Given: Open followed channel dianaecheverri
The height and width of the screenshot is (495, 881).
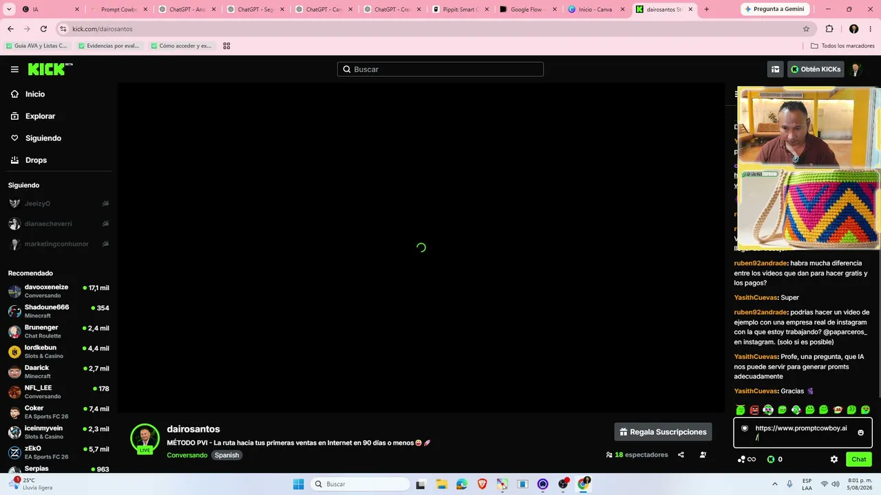Looking at the screenshot, I should tap(59, 223).
